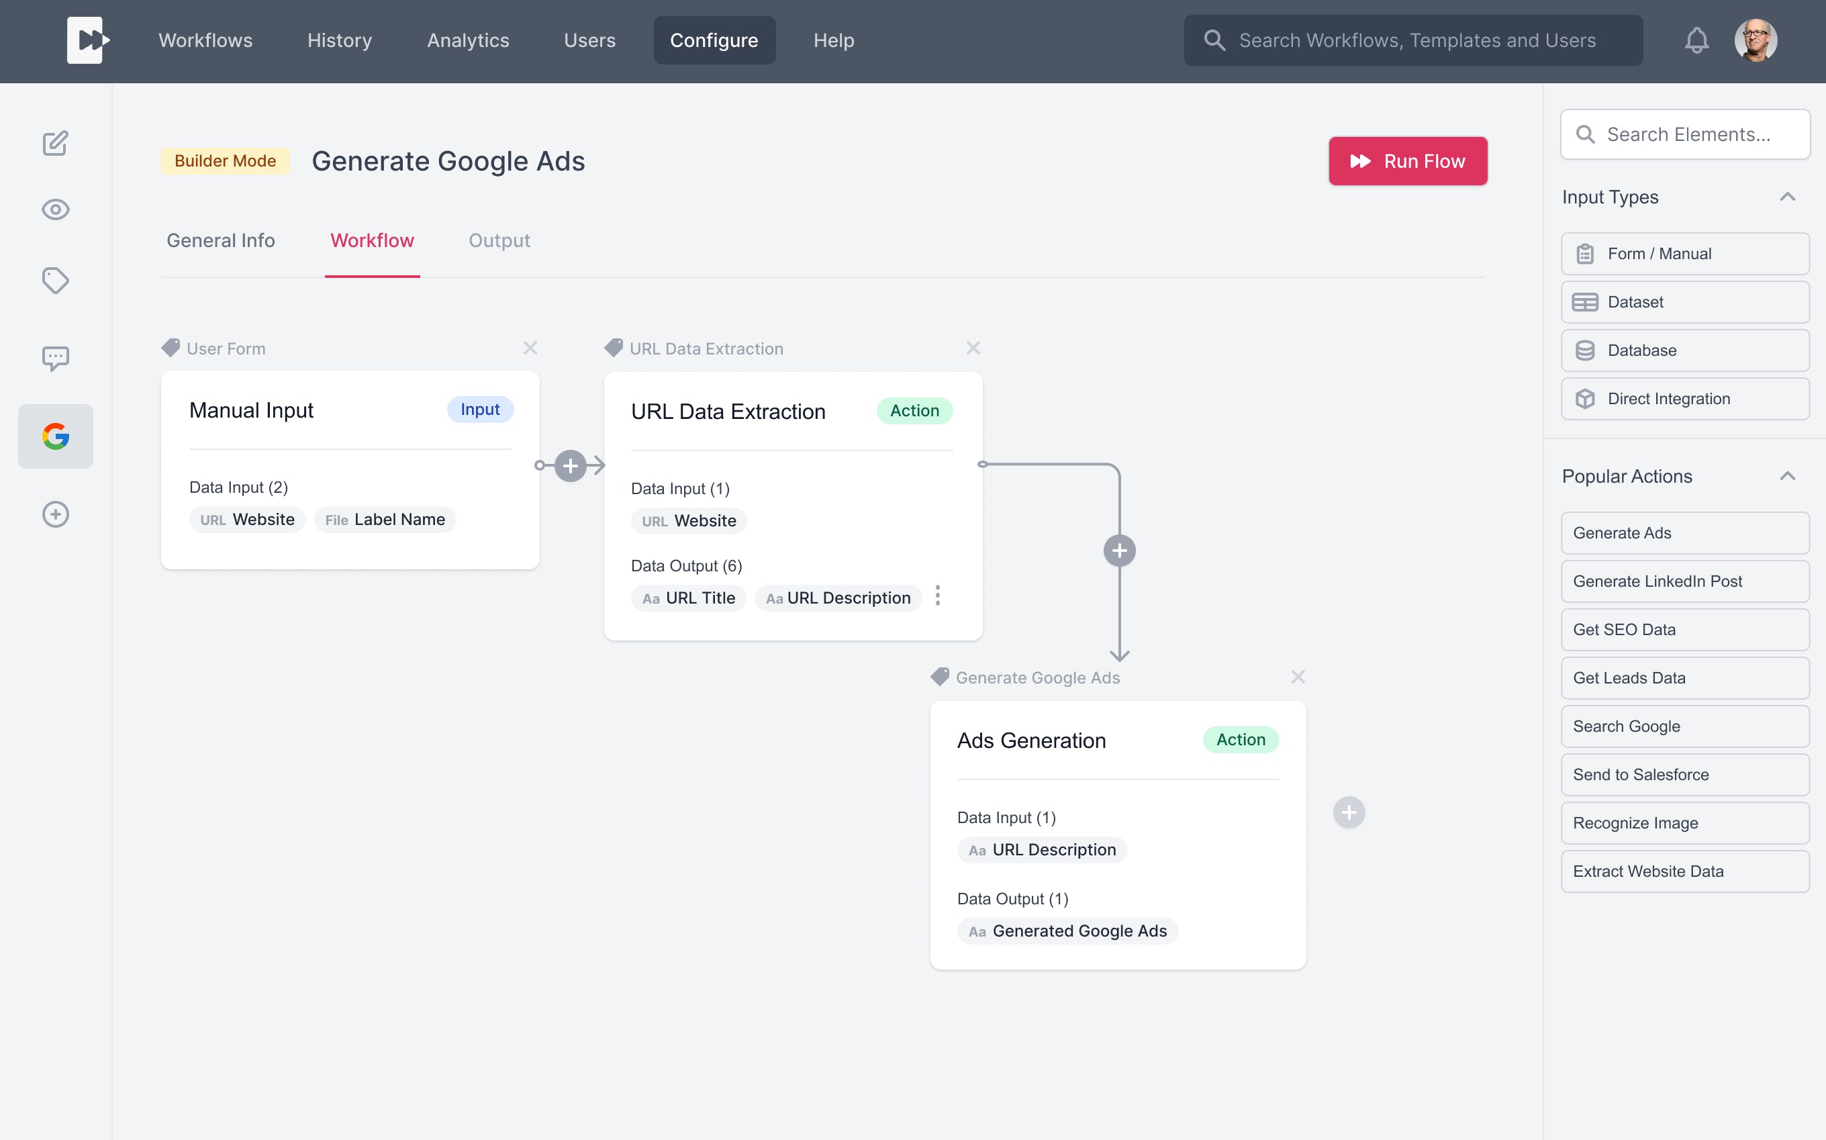Collapse the Input Types section
Screen dimensions: 1826x1140
(1787, 197)
